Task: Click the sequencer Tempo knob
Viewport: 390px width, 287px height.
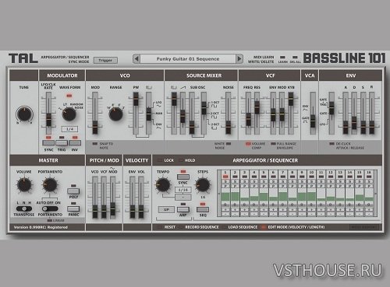Action: [x=163, y=185]
